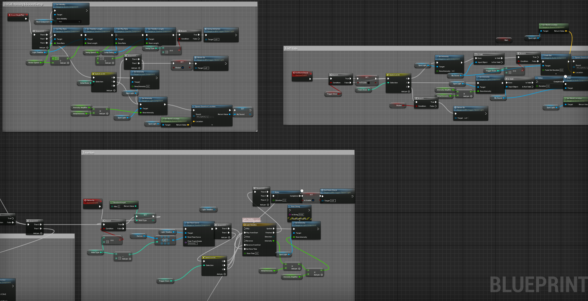Image resolution: width=588 pixels, height=301 pixels.
Task: Click the Play from Start timeline input pin
Action: [x=245, y=233]
